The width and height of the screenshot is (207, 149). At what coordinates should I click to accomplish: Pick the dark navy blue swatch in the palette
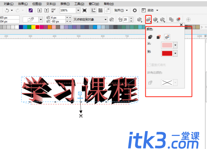[21, 27]
